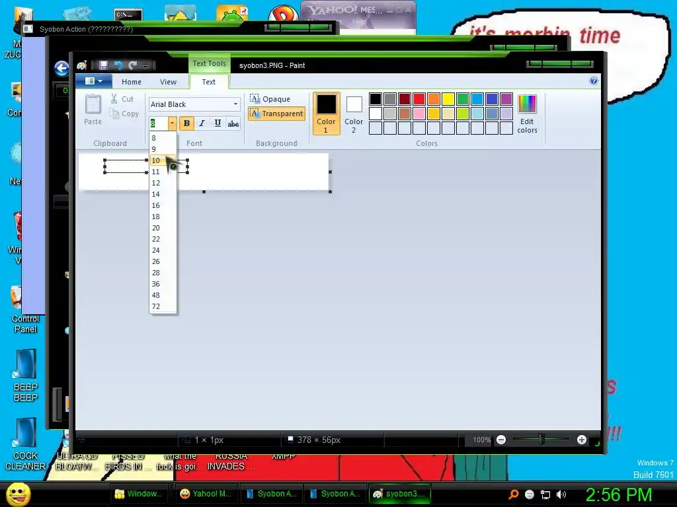Click the Text Tools contextual tab header

[209, 63]
